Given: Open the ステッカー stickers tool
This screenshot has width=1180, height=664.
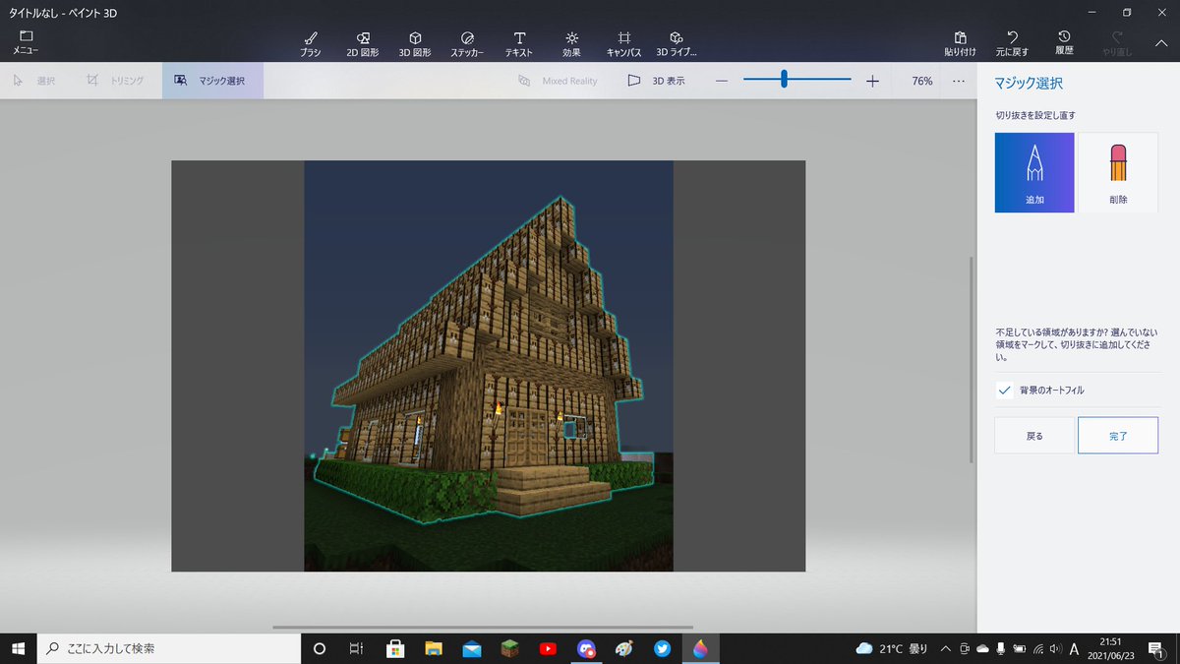Looking at the screenshot, I should click(x=467, y=43).
